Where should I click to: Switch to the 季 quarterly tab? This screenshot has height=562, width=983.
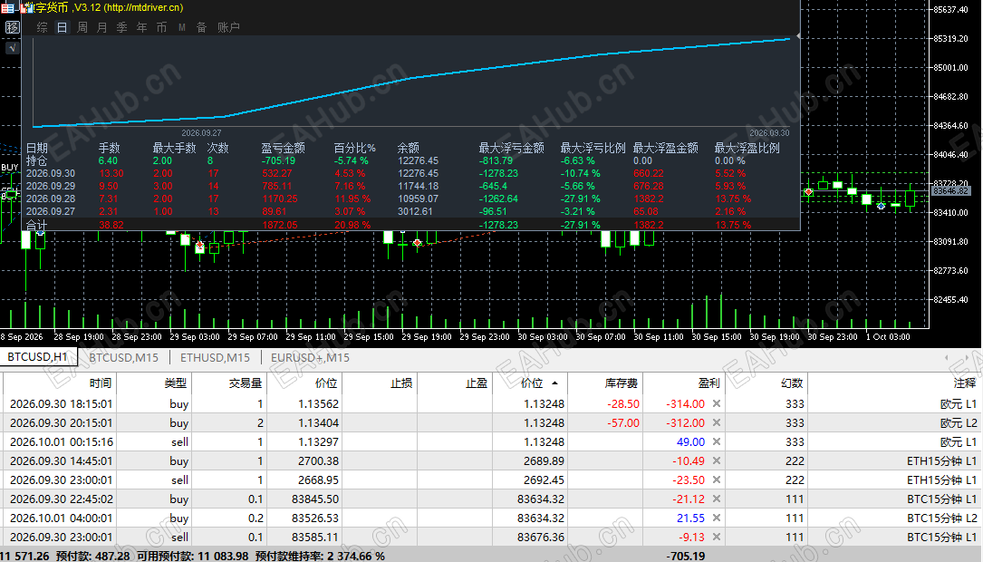(x=122, y=27)
